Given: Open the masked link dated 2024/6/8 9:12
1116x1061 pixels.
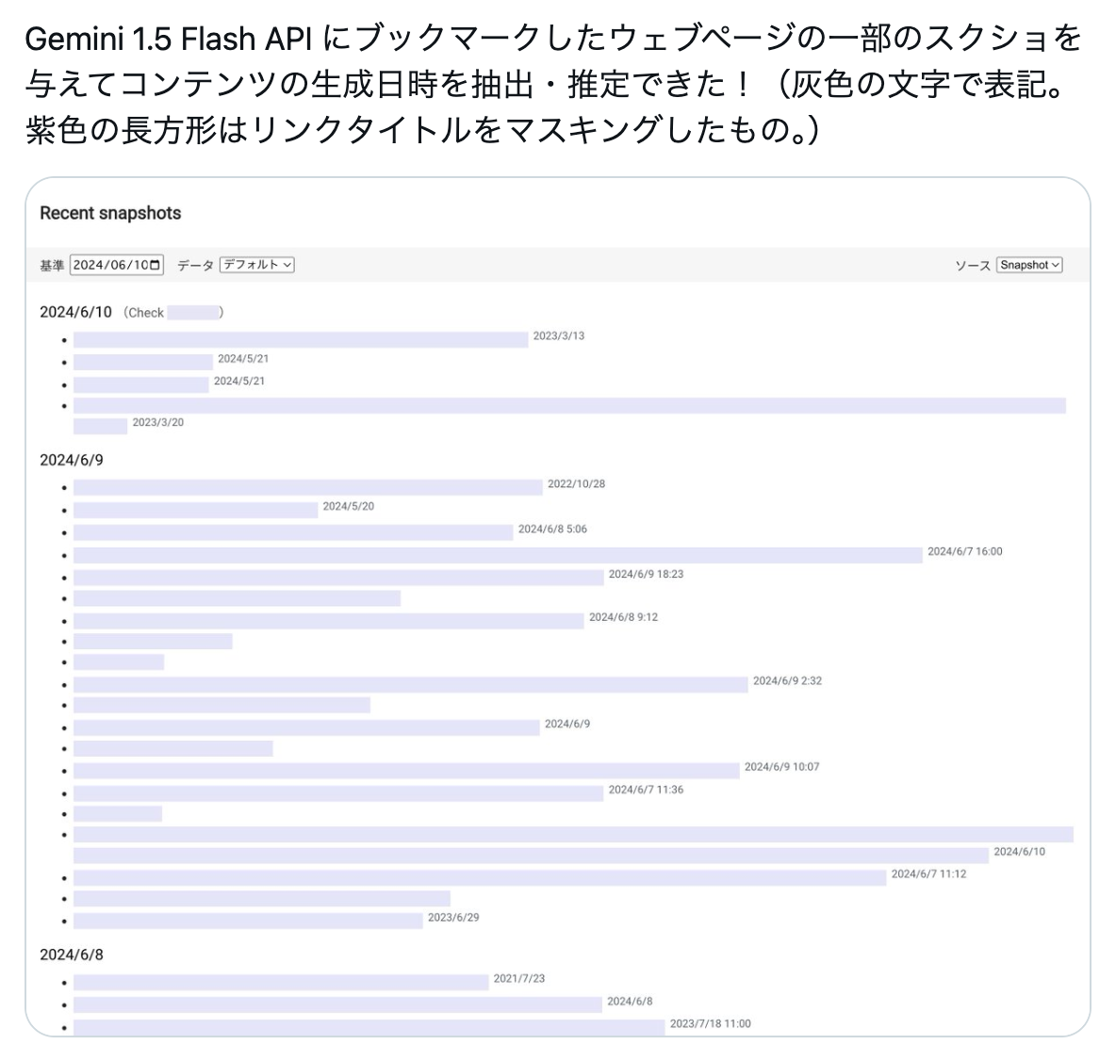Looking at the screenshot, I should coord(328,621).
